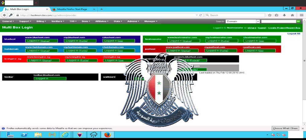The image size is (306, 140).
Task: Open the cloud app in the taskbar
Action: point(94,135)
